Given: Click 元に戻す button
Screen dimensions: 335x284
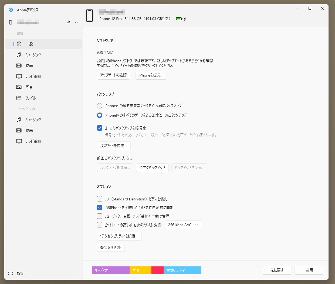Looking at the screenshot, I should click(277, 270).
